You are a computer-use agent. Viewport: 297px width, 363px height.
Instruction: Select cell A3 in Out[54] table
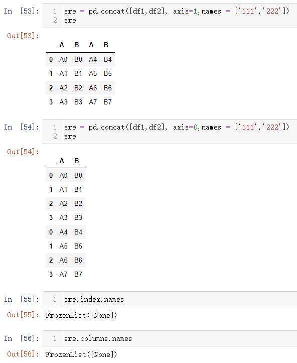(x=63, y=217)
